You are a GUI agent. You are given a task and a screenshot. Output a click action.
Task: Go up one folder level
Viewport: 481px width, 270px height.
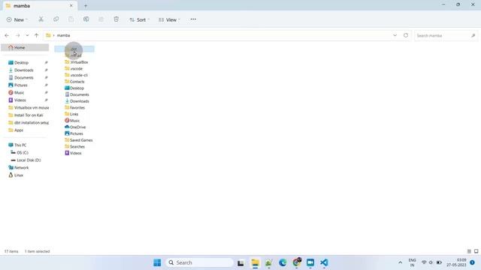pos(36,35)
